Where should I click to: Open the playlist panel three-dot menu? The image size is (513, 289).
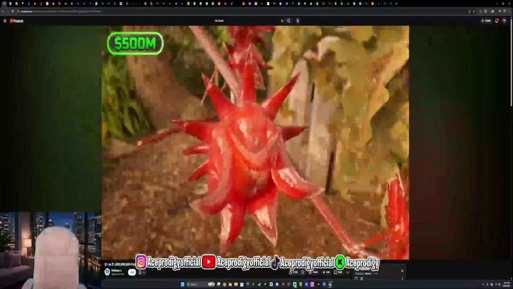(x=402, y=279)
